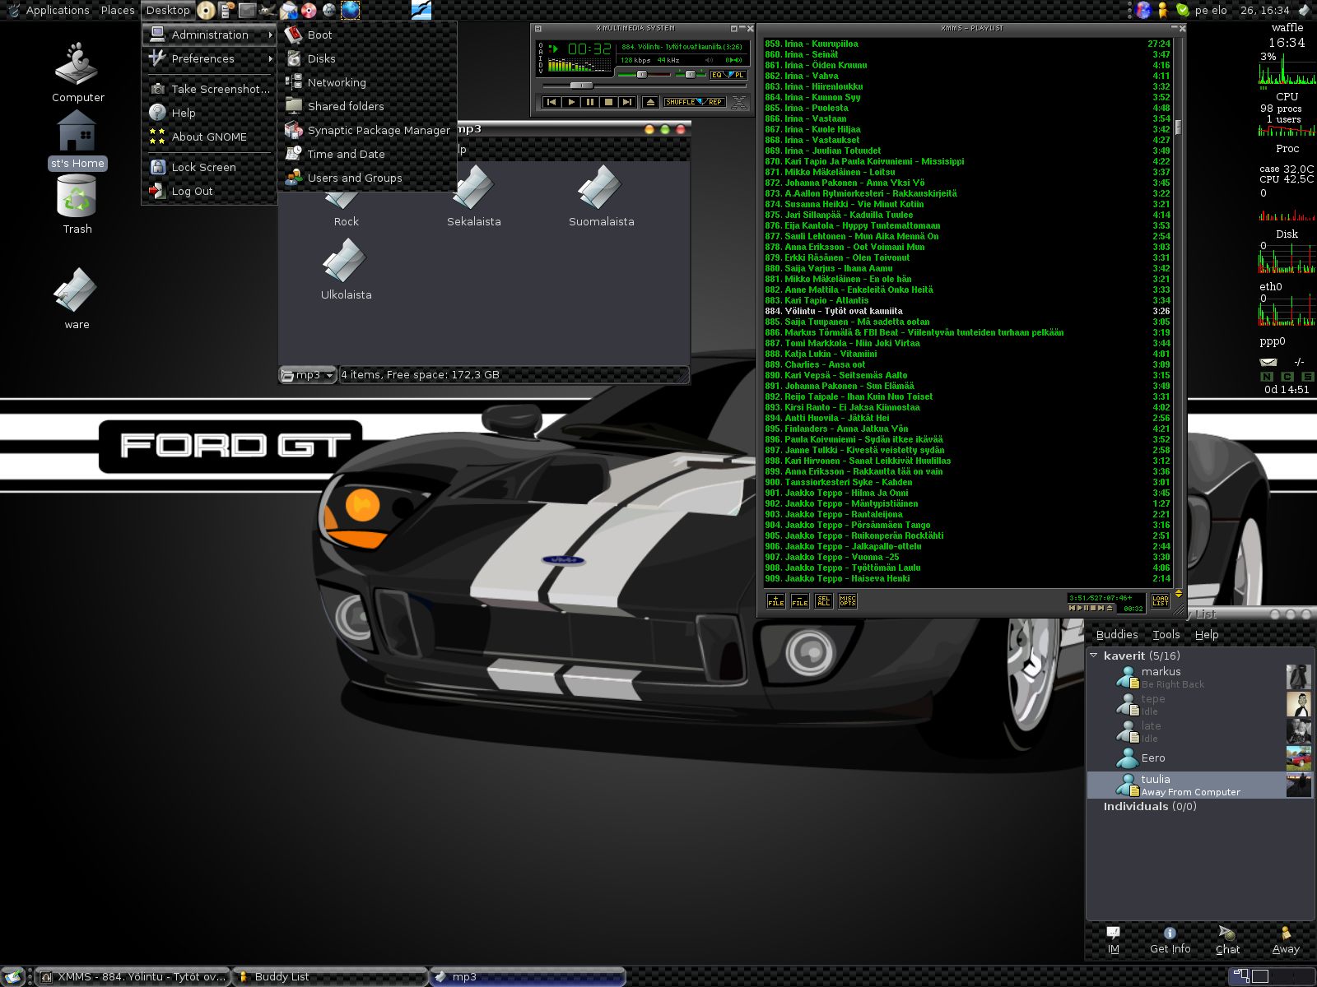Click the IM button in the Buddy List
This screenshot has height=987, width=1317.
(1113, 940)
